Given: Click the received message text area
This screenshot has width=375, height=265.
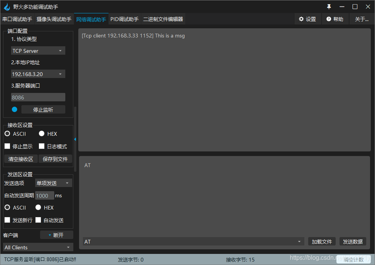Looking at the screenshot, I should pyautogui.click(x=224, y=90).
